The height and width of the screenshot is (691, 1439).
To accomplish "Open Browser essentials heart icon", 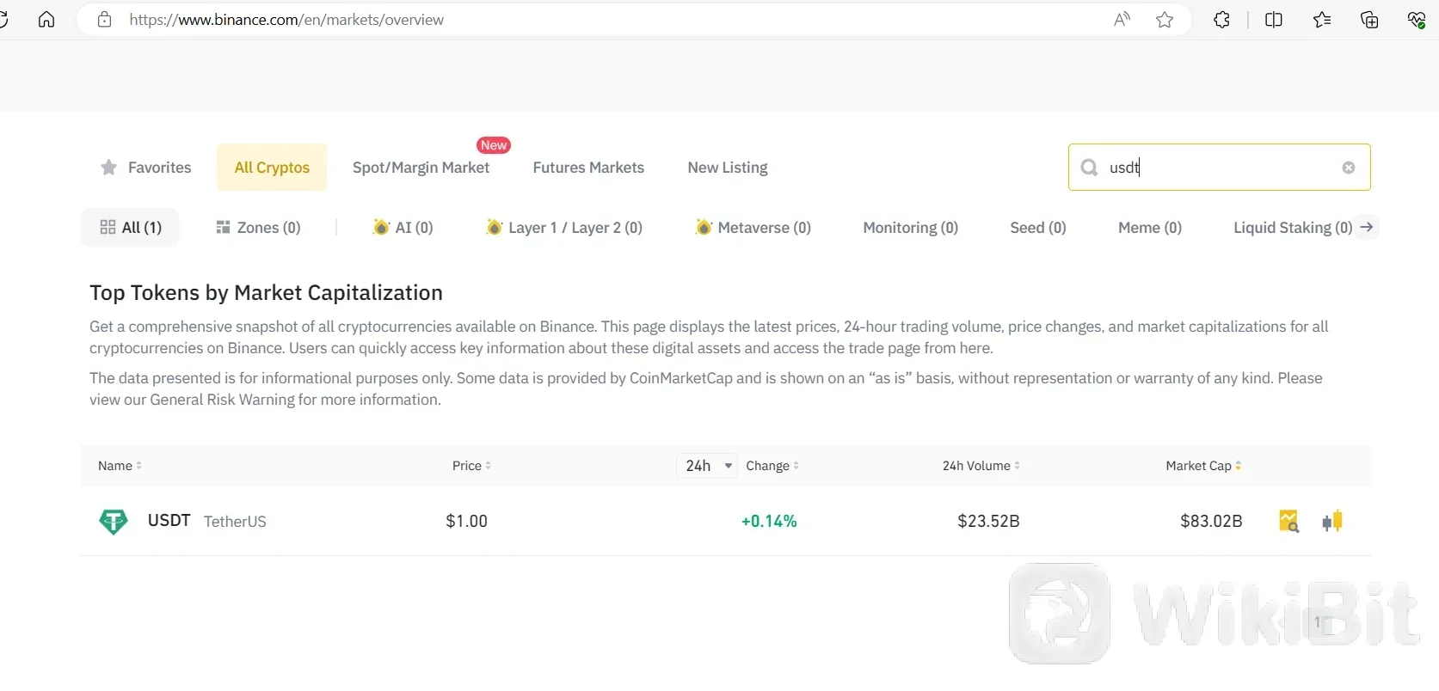I will click(x=1416, y=20).
